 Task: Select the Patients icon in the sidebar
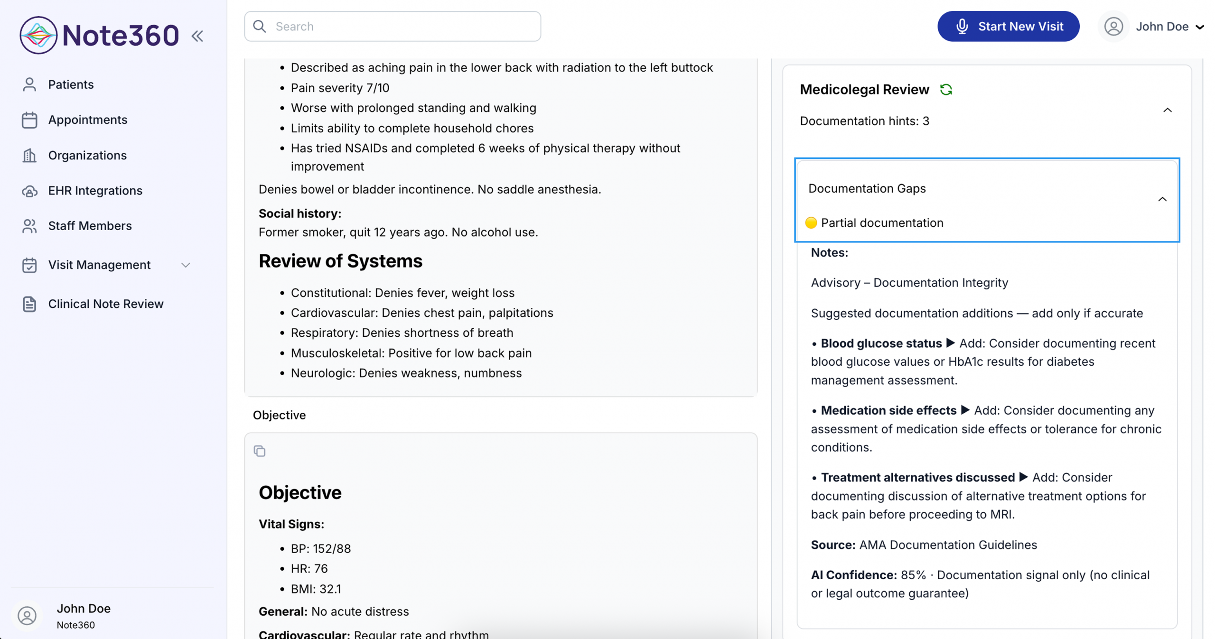pos(29,84)
